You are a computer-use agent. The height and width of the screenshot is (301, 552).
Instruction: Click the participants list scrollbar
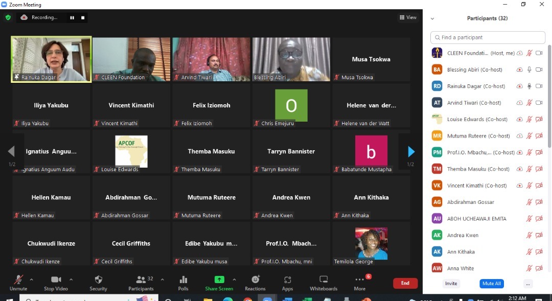coord(549,96)
